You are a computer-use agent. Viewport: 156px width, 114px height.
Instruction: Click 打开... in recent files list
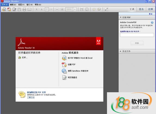click(x=25, y=58)
